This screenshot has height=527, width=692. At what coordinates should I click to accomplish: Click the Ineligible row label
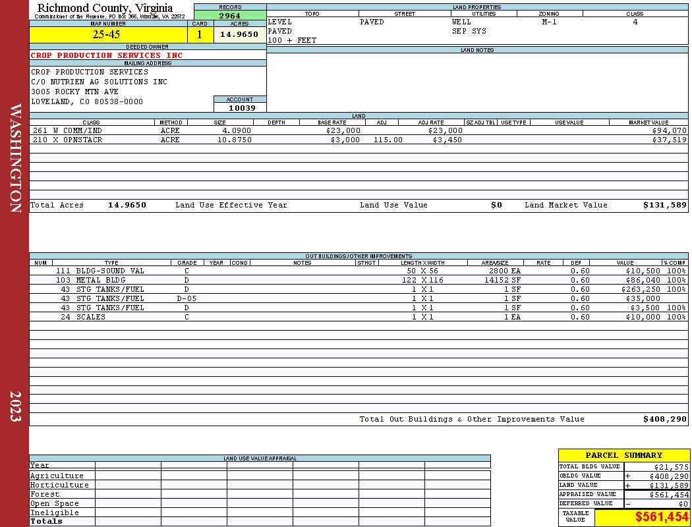(x=54, y=513)
